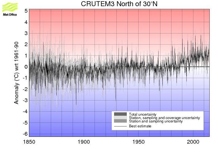218x155 pixels.
Task: Click the y-axis tick label 2
Action: pyautogui.click(x=26, y=45)
